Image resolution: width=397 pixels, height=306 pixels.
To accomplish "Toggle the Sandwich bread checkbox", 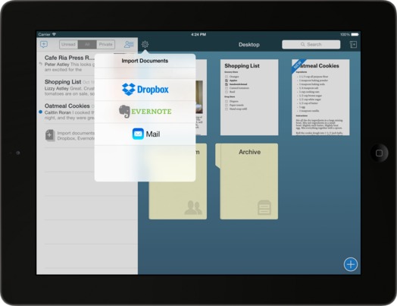I will coord(227,84).
